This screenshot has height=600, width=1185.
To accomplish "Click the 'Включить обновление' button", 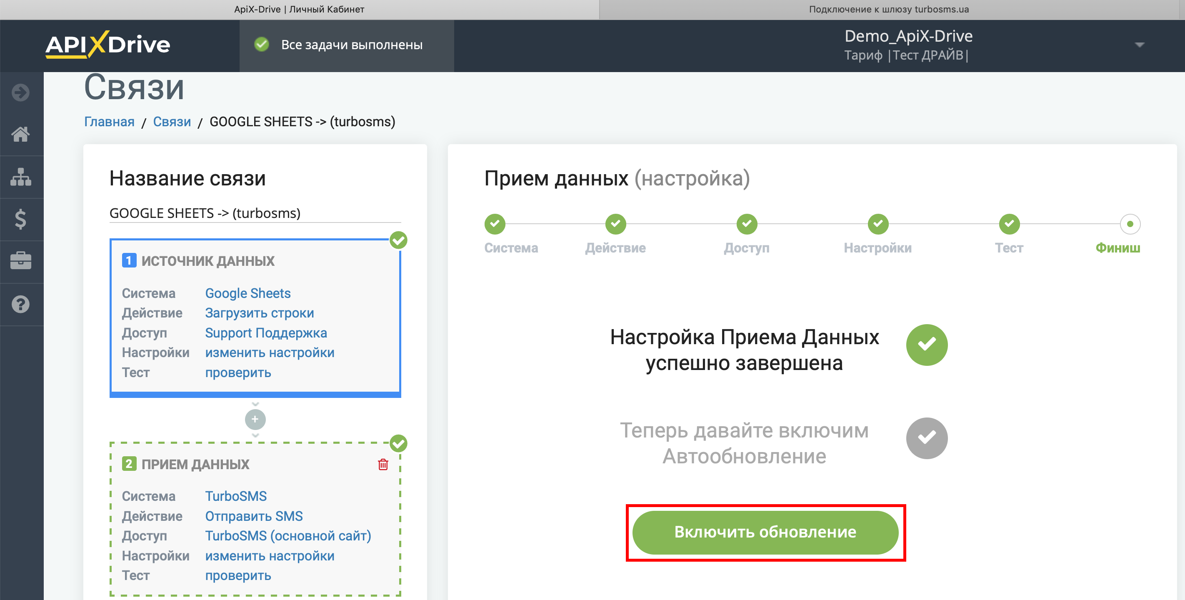I will click(765, 532).
